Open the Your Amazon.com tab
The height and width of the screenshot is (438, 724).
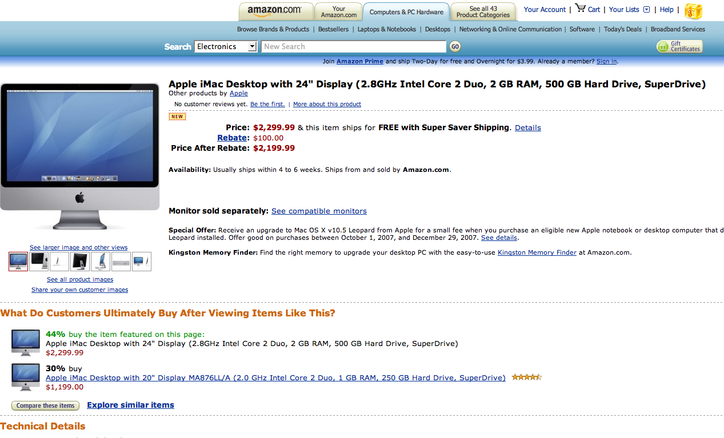[x=338, y=12]
